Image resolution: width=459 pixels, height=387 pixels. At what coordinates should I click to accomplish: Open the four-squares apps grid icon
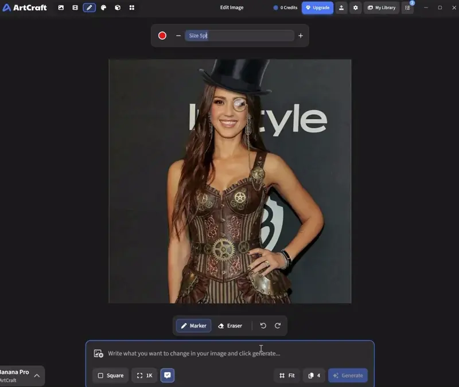[132, 7]
